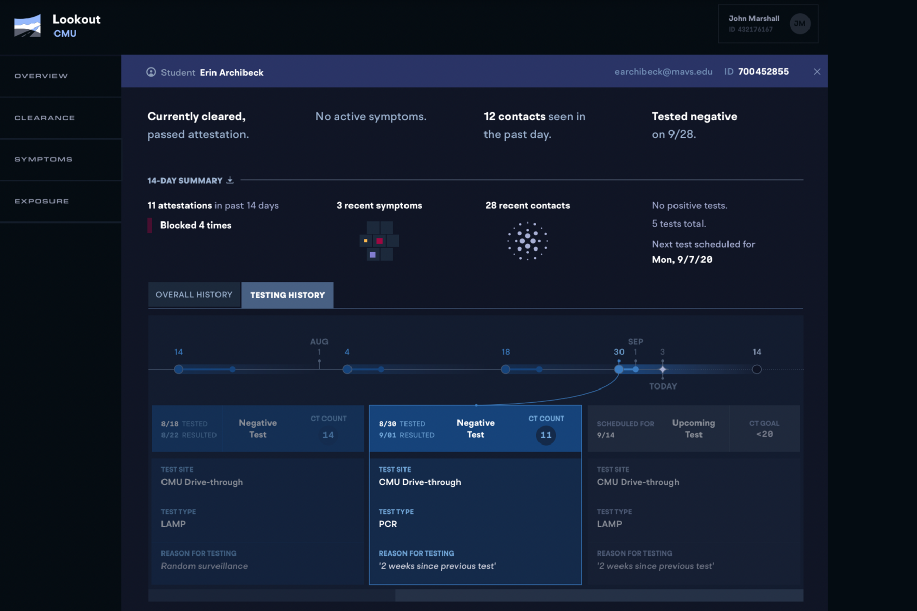Open the recent contacts dot cluster
Viewport: 917px width, 611px height.
coord(527,241)
